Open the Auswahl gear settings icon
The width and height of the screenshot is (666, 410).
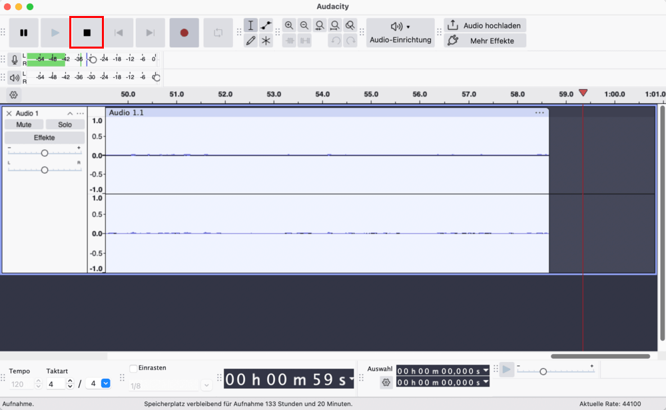386,383
